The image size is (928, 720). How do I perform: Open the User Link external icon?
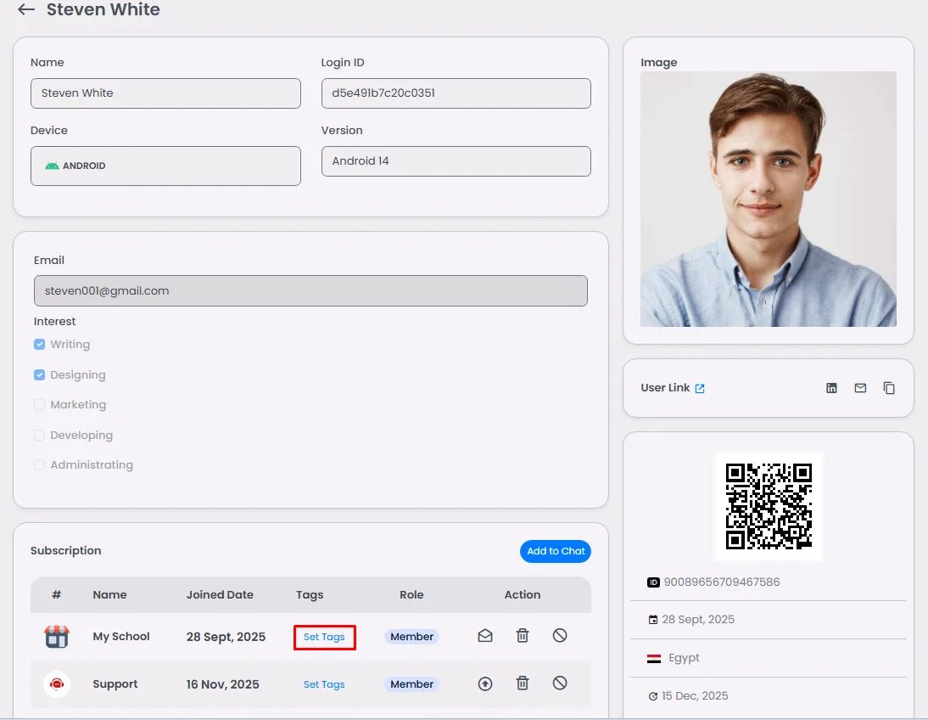tap(700, 388)
